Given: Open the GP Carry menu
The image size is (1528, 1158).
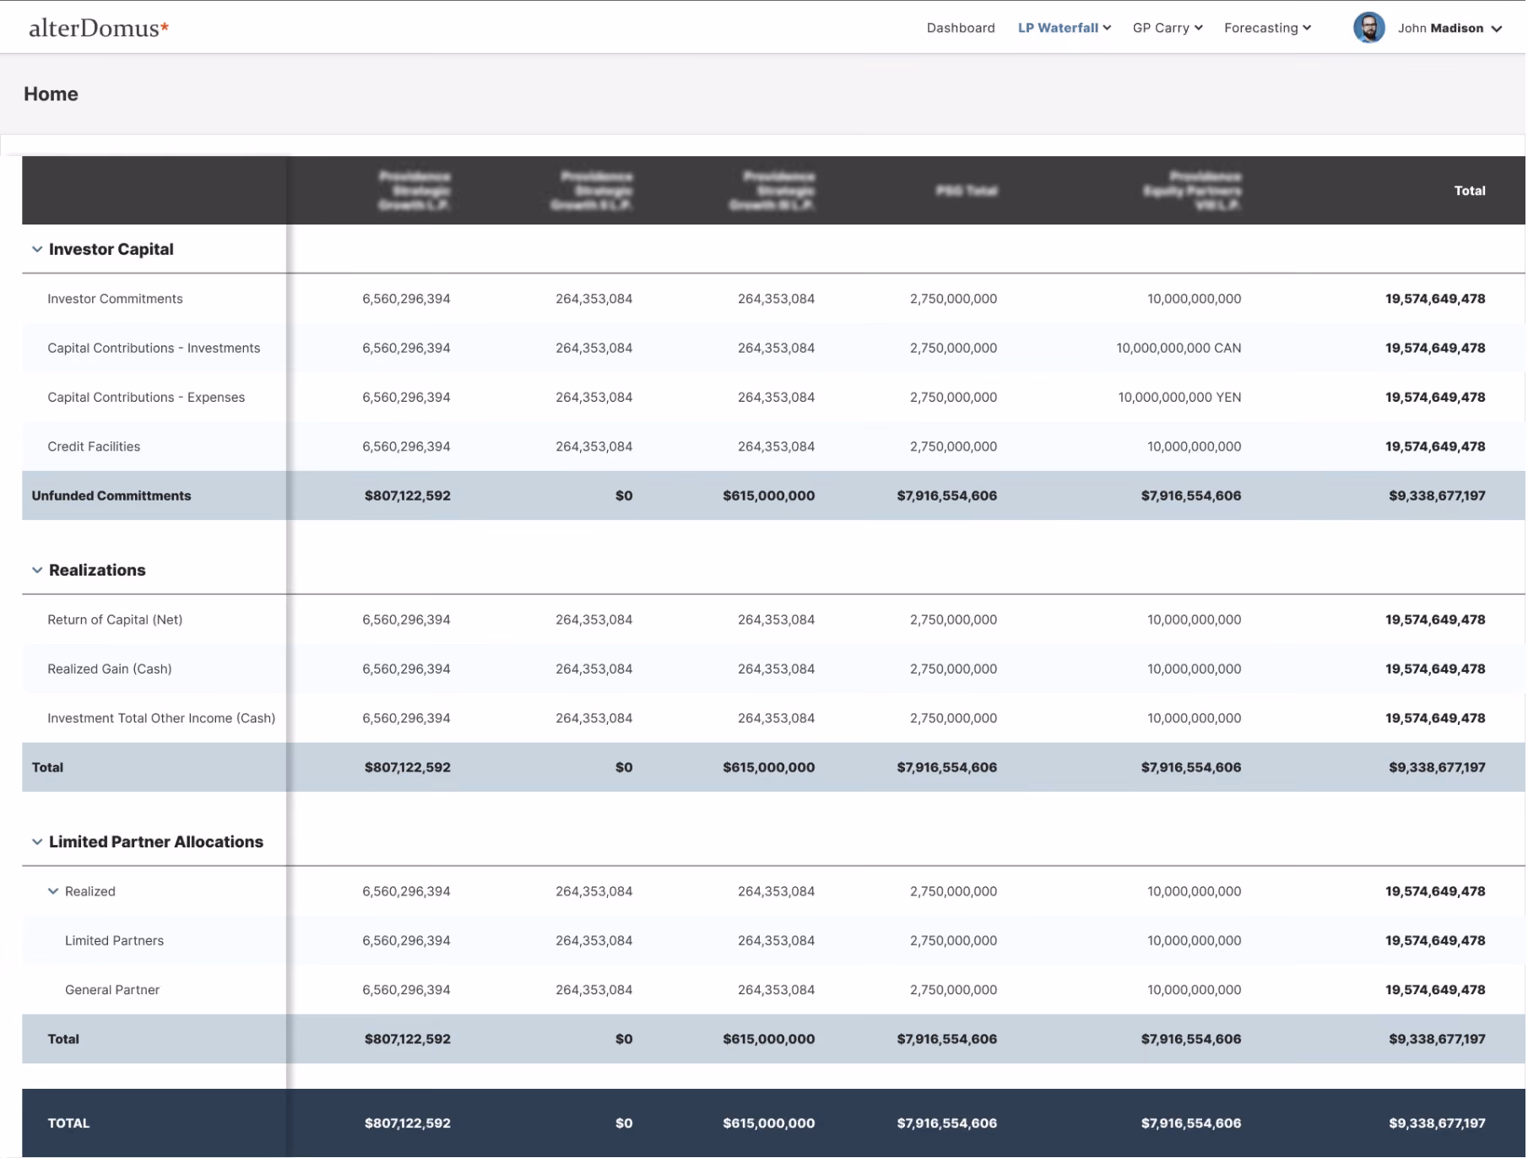Looking at the screenshot, I should (x=1169, y=28).
